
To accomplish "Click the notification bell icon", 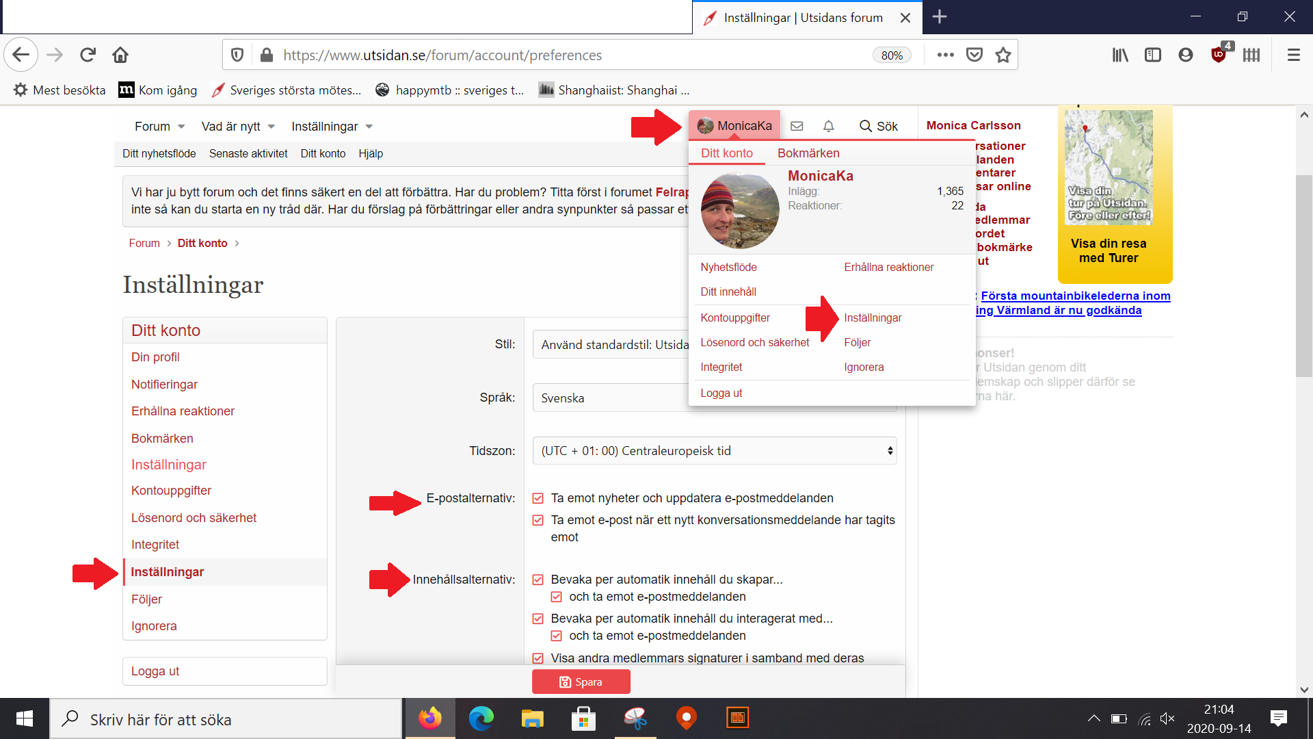I will [x=828, y=126].
